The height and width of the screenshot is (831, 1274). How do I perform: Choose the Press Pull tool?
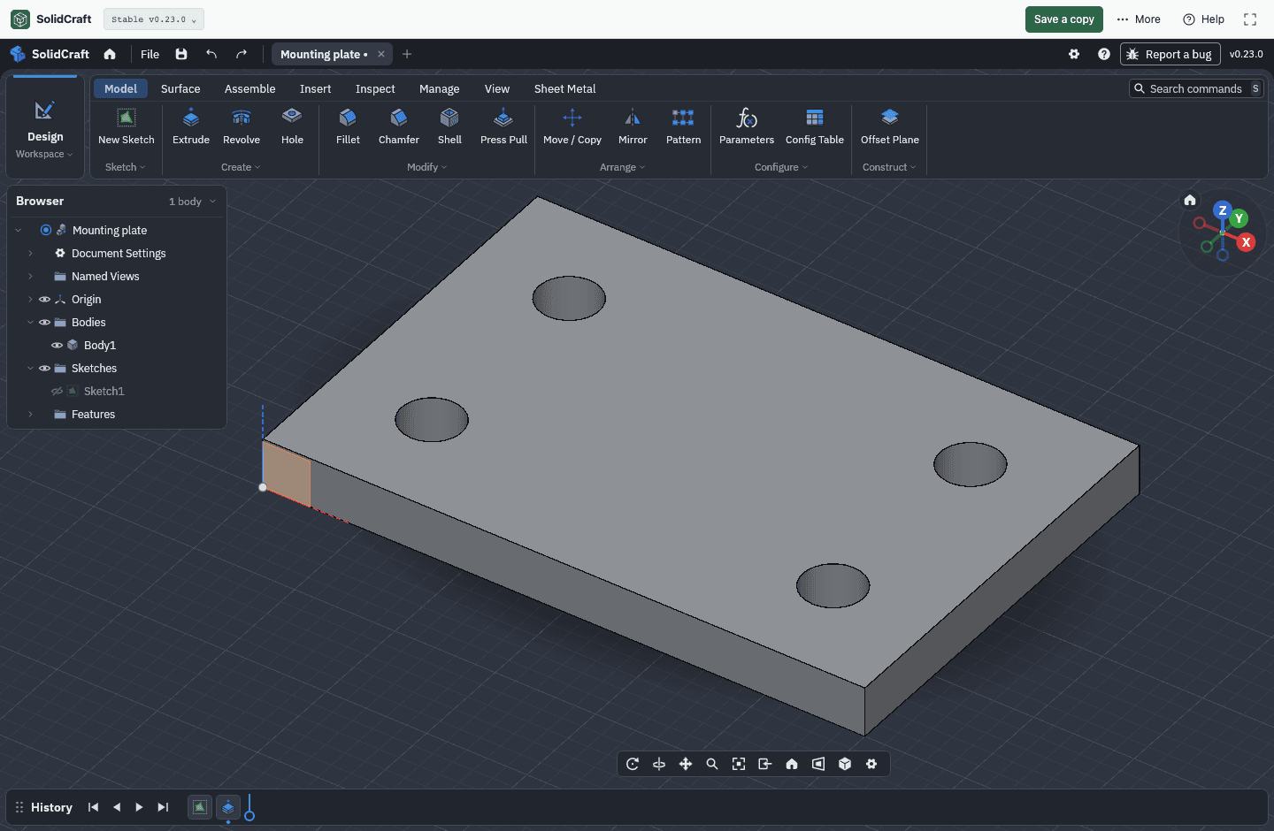[x=503, y=126]
